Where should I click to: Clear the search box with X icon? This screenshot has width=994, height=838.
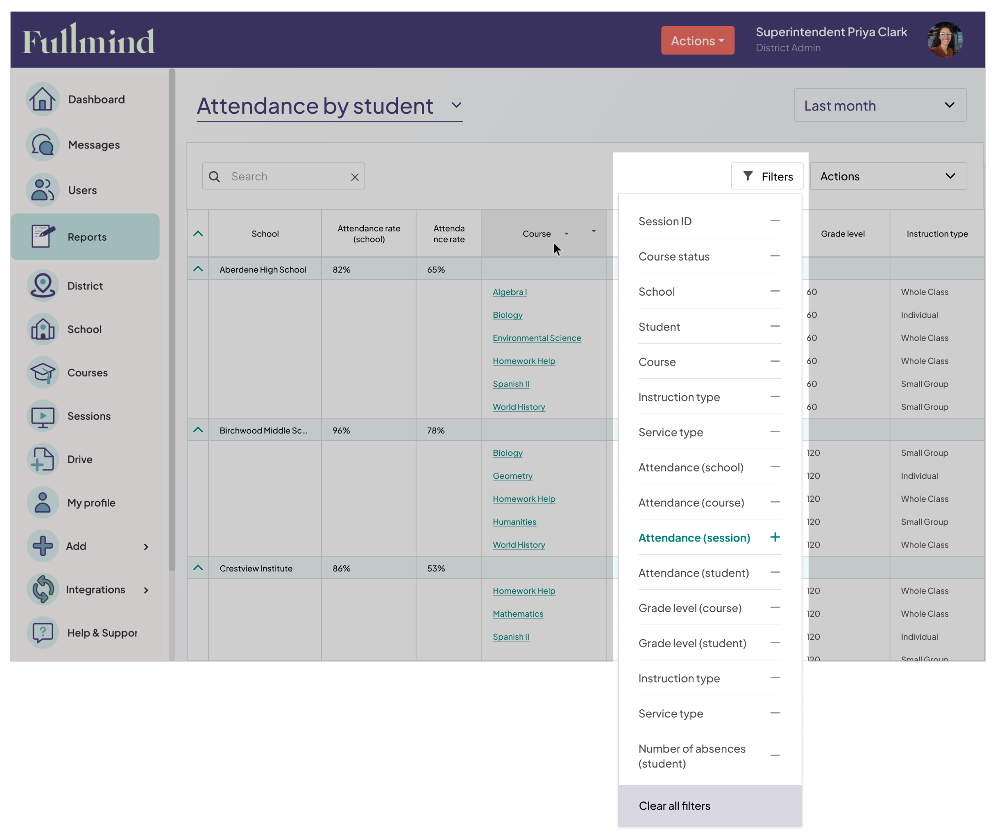point(355,177)
